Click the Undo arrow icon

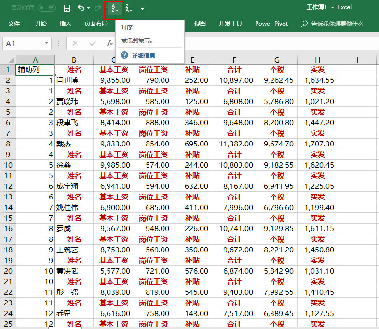click(81, 8)
